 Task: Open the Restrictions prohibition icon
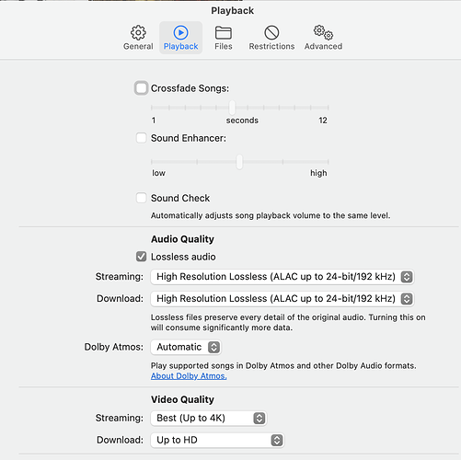(271, 32)
